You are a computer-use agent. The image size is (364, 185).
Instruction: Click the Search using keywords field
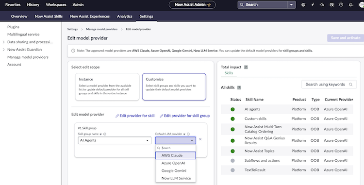[x=329, y=84]
